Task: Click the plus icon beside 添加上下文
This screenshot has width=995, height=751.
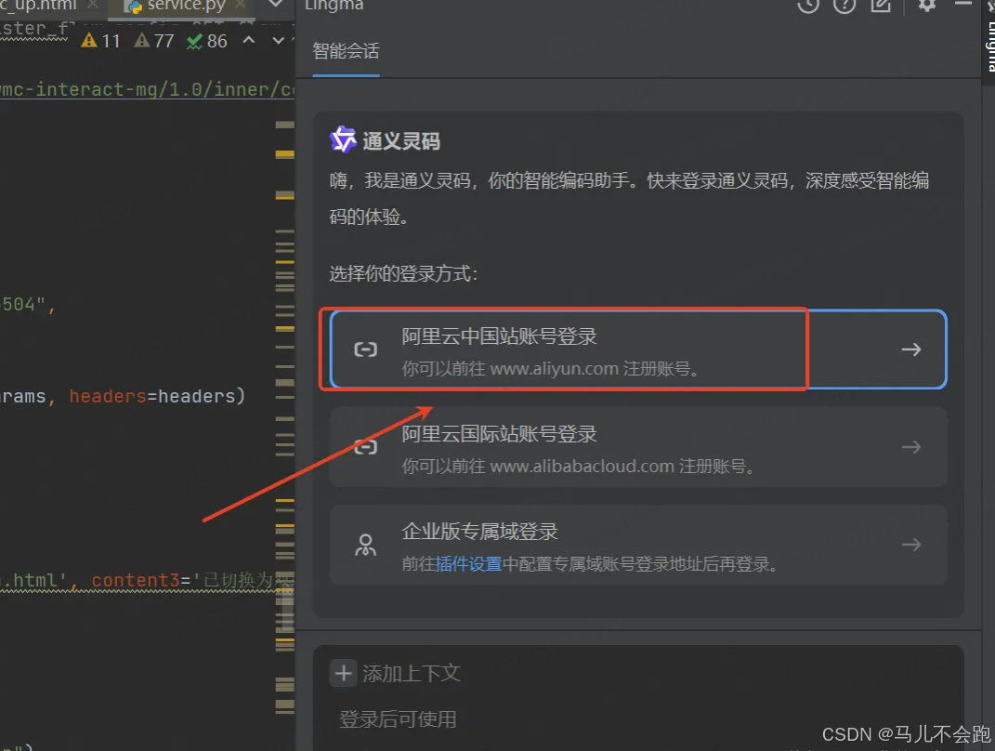Action: click(x=344, y=673)
